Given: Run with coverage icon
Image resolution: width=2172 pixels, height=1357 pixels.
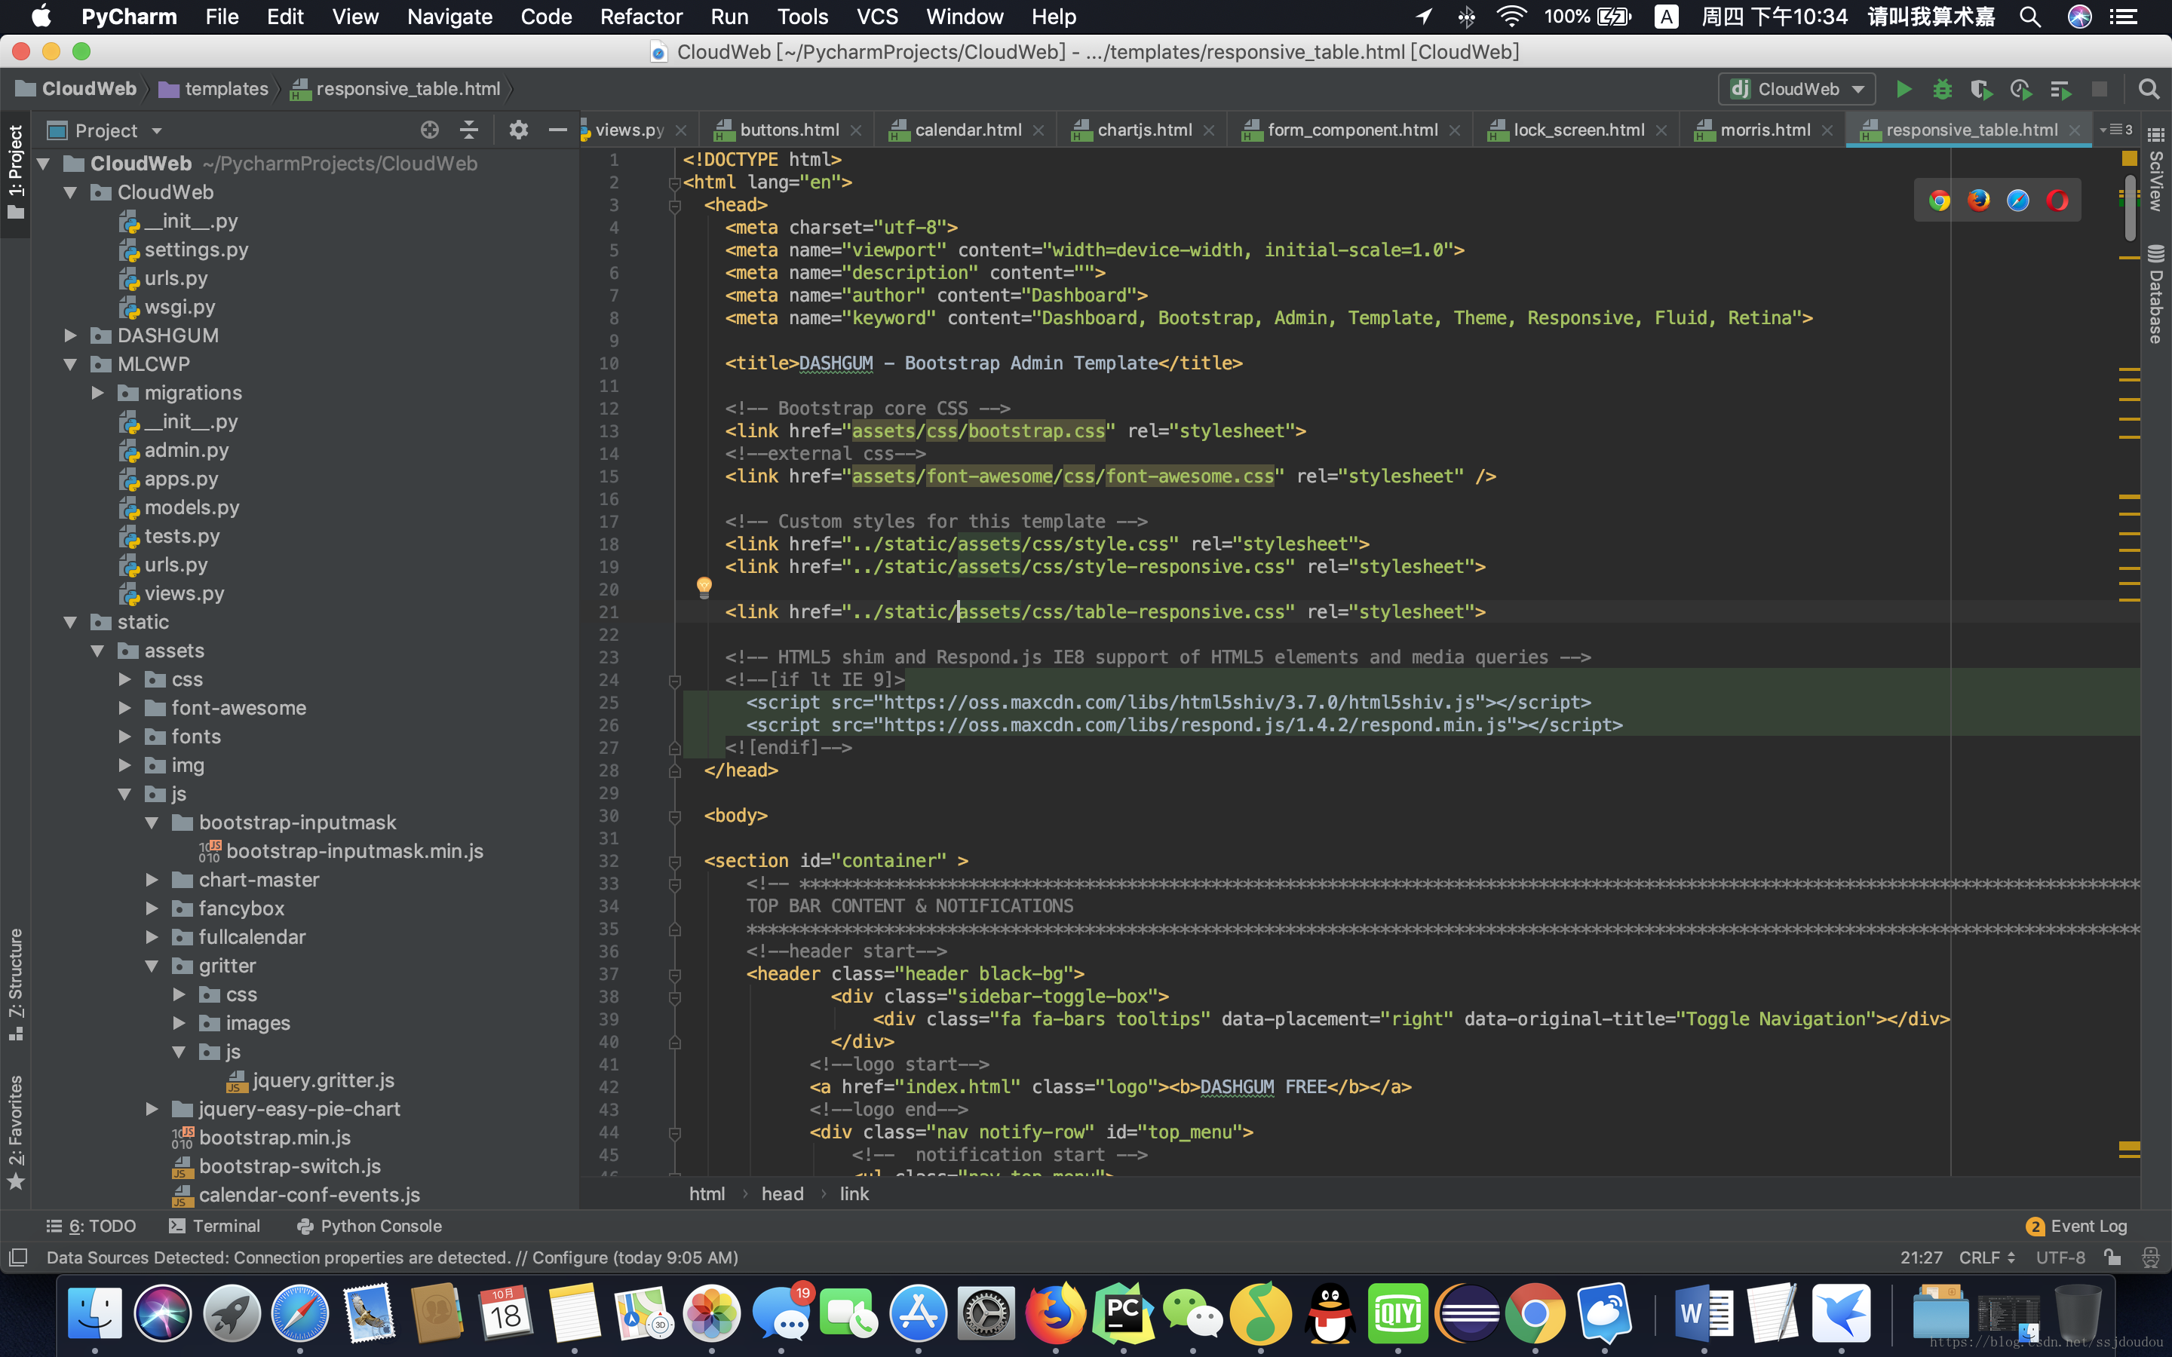Looking at the screenshot, I should tap(1981, 89).
